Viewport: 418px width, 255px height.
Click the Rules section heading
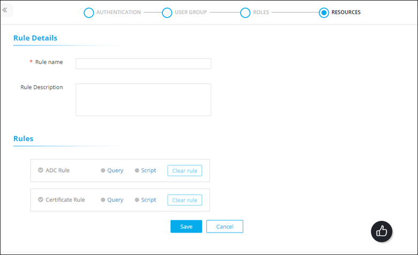click(x=23, y=138)
